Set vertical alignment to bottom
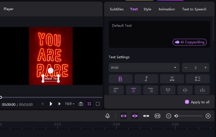 (x=202, y=90)
